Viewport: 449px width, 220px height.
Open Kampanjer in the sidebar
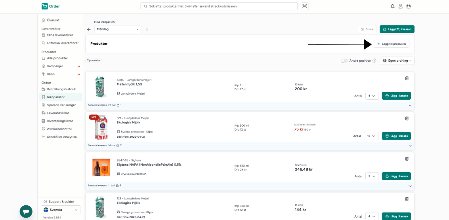click(x=55, y=66)
